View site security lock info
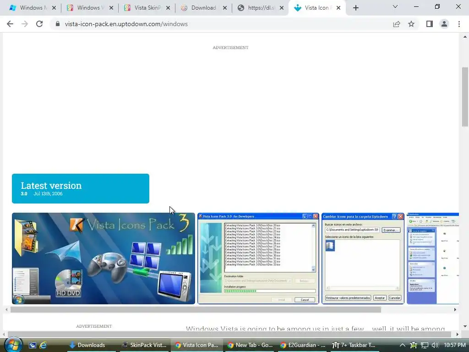The image size is (469, 352). [58, 24]
